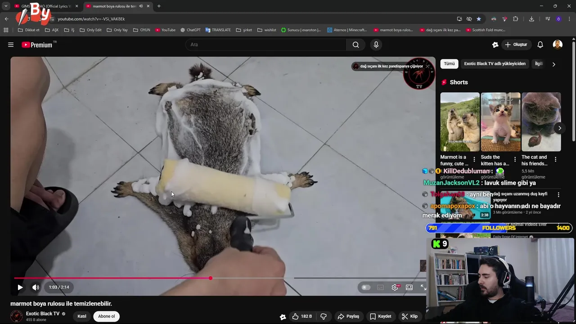Click the Oluştur create button

[x=516, y=45]
